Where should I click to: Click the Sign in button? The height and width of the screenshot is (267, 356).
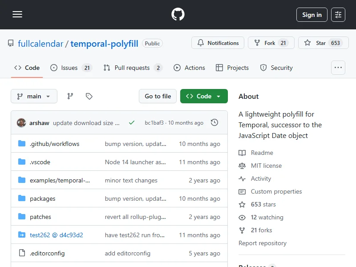(311, 15)
